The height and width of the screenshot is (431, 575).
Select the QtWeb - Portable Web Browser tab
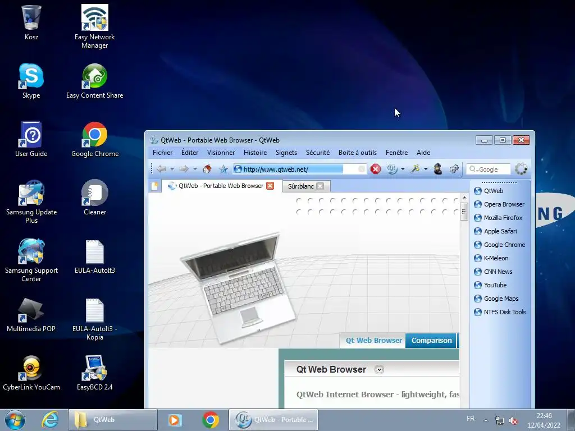pyautogui.click(x=221, y=186)
